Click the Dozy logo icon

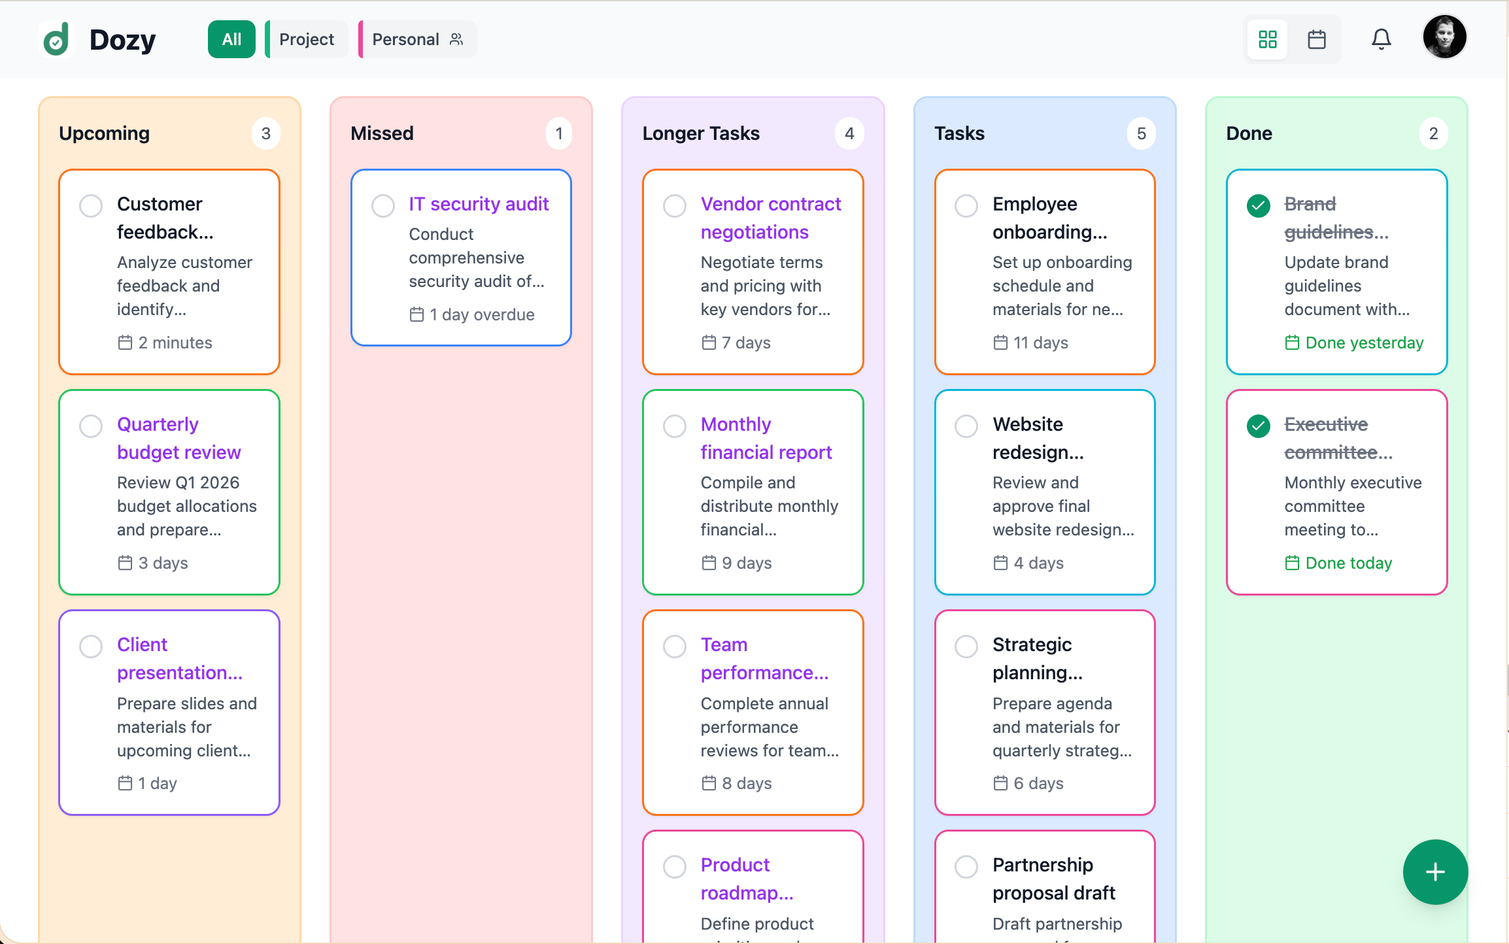57,39
